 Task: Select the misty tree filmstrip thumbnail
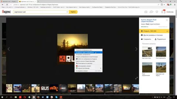[81, 88]
